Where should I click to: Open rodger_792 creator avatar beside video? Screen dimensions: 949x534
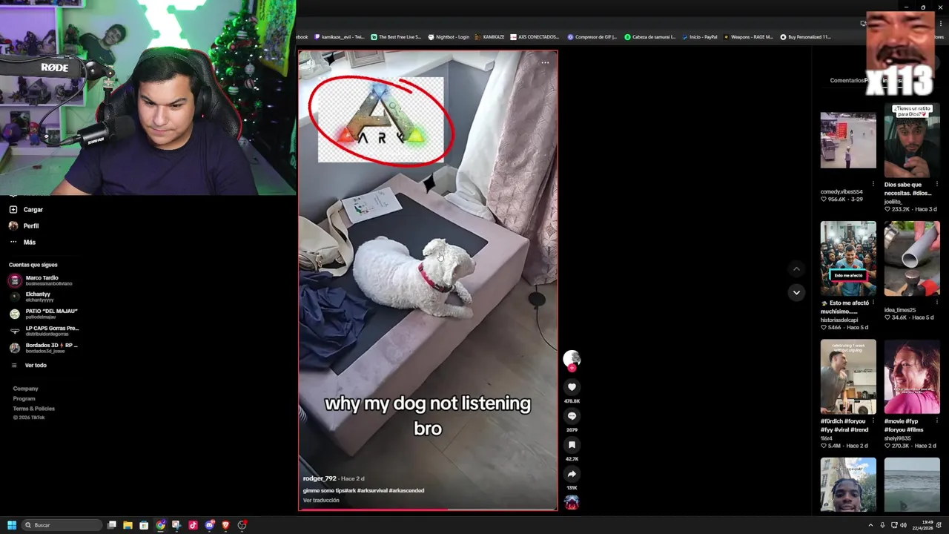[x=572, y=359]
